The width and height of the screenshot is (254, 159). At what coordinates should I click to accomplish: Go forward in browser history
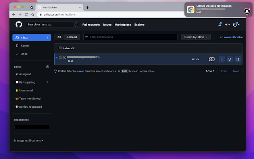point(20,15)
